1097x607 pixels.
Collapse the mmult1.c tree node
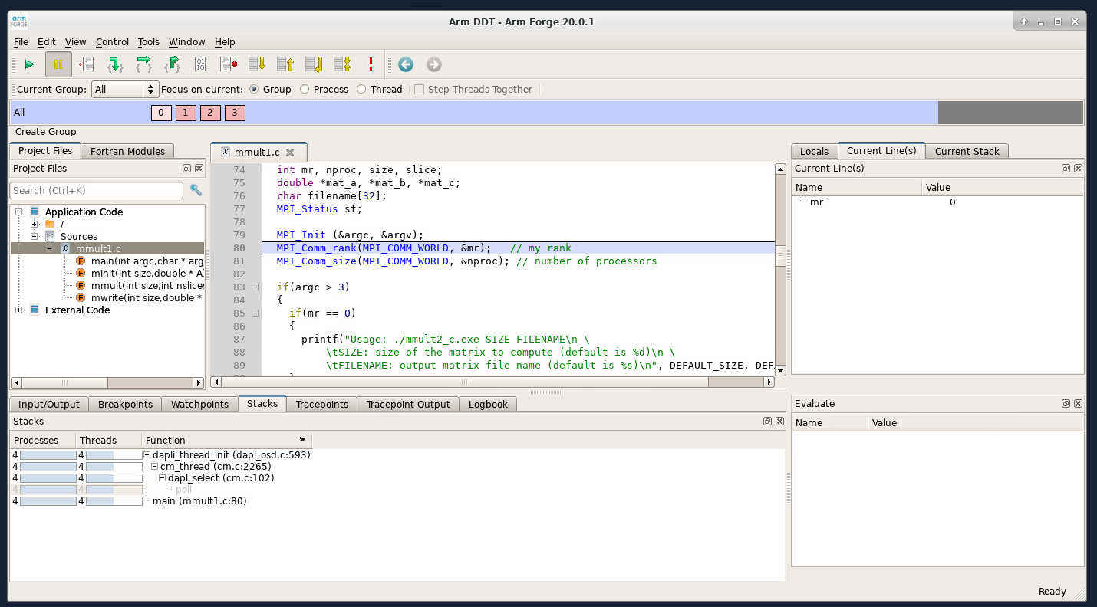50,248
